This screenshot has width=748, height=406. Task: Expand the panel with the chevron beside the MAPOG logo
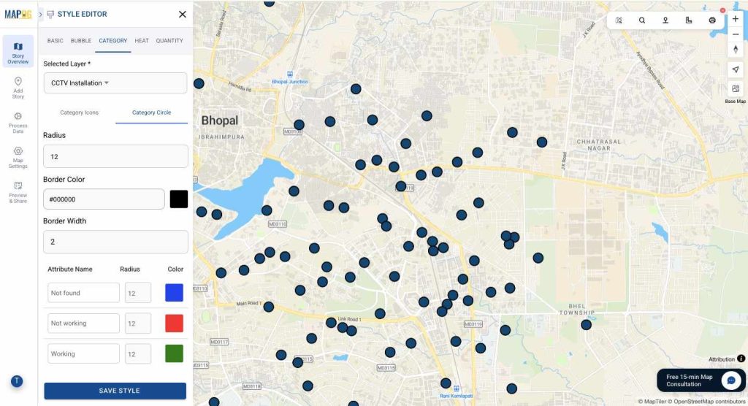tap(40, 14)
